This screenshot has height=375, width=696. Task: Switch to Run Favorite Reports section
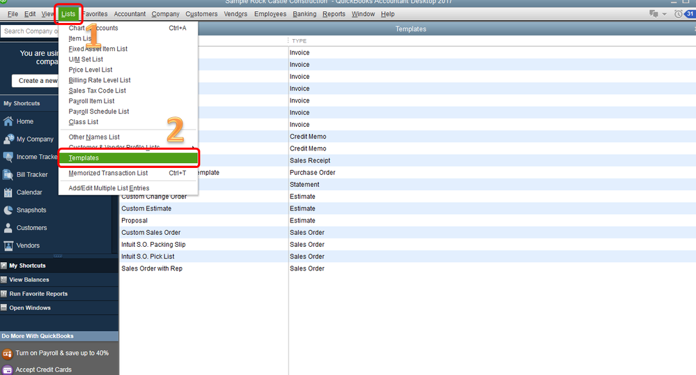pos(59,293)
